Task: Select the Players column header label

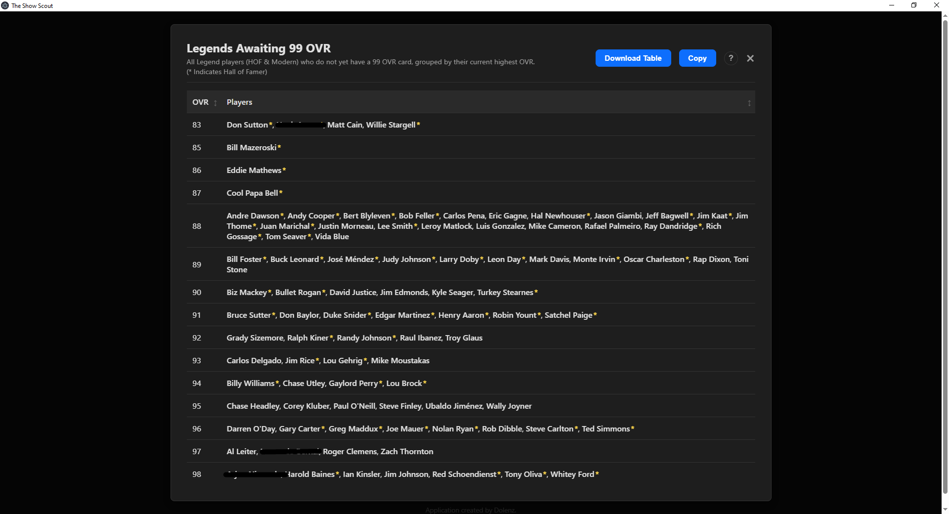Action: click(239, 102)
